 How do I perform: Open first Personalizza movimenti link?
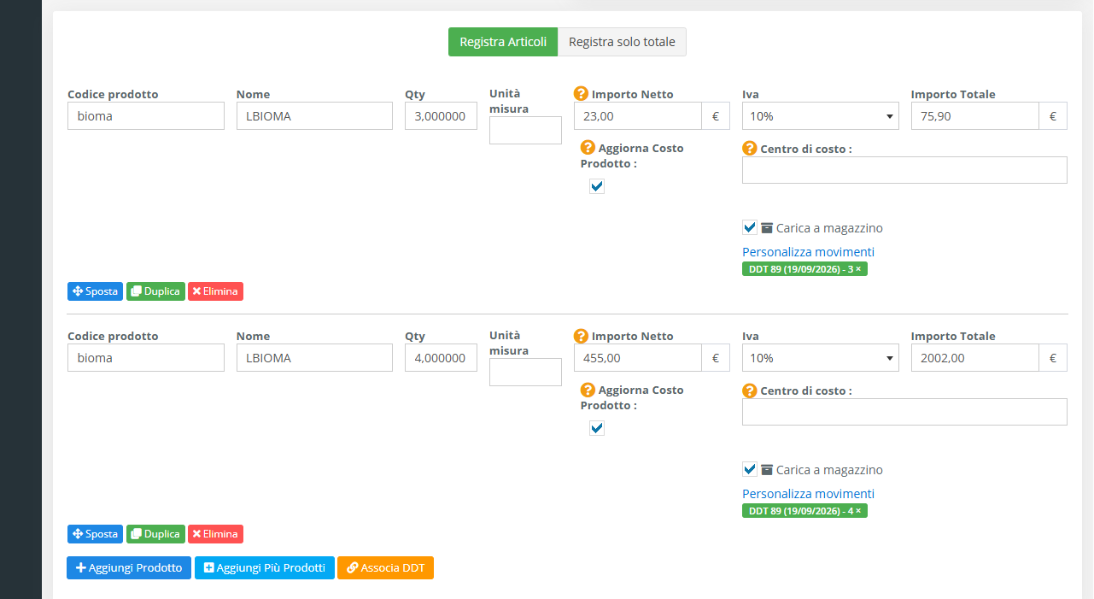tap(808, 252)
